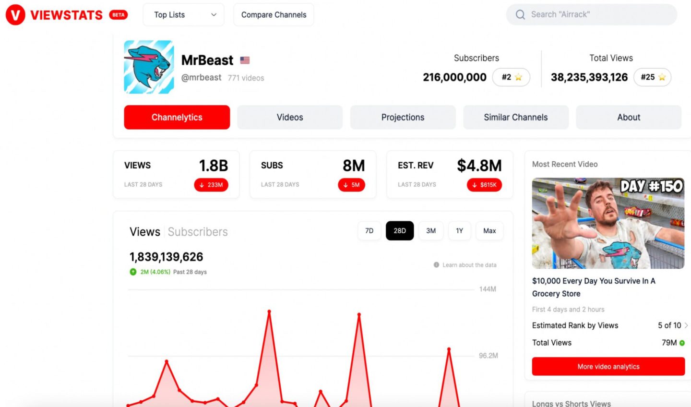This screenshot has height=407, width=691.
Task: Switch the chart to Subscribers view
Action: (198, 232)
